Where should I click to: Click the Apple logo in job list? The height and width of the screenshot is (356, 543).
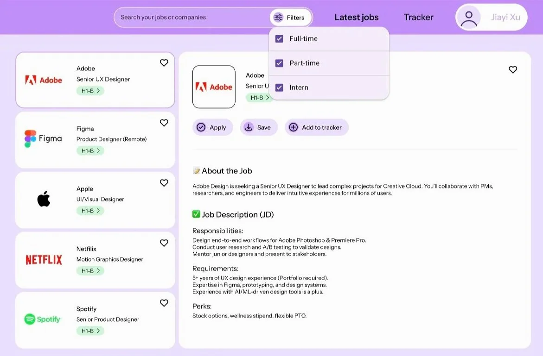click(44, 199)
